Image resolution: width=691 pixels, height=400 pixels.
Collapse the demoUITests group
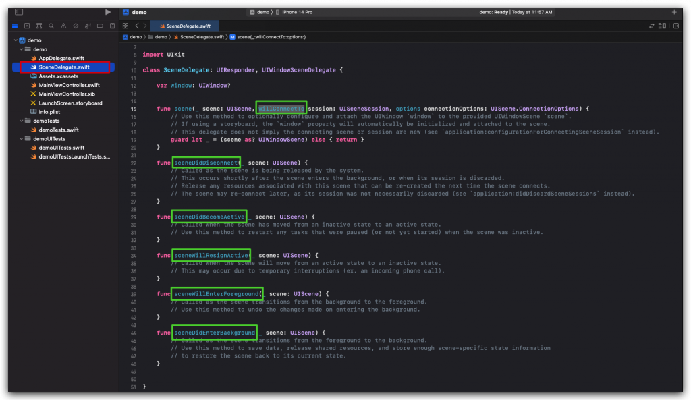pyautogui.click(x=21, y=139)
